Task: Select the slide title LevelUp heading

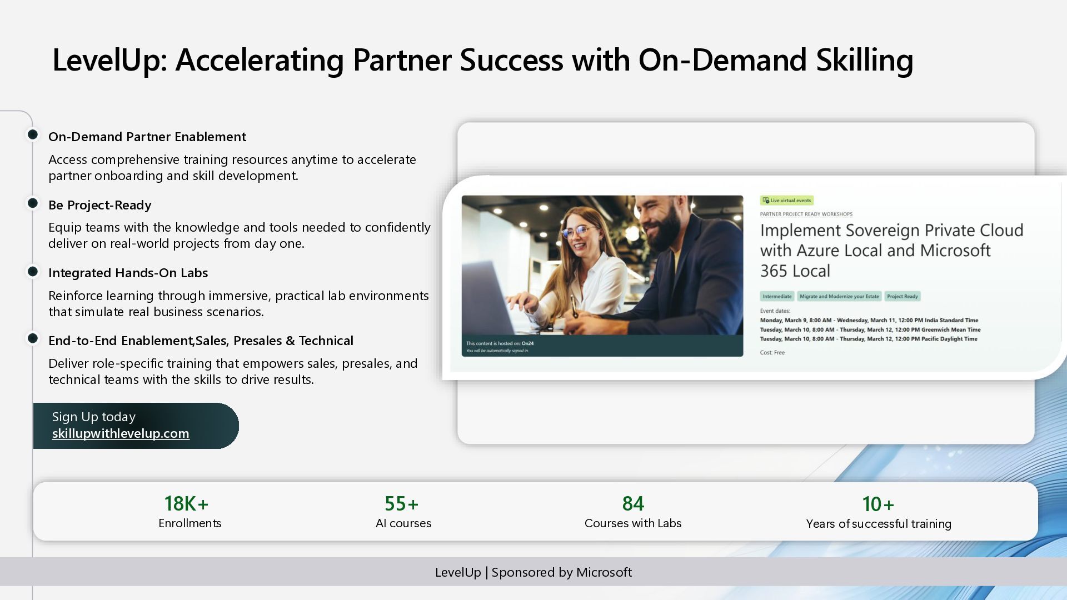Action: click(482, 60)
